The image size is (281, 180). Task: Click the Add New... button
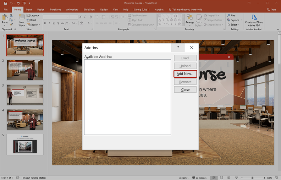(185, 74)
